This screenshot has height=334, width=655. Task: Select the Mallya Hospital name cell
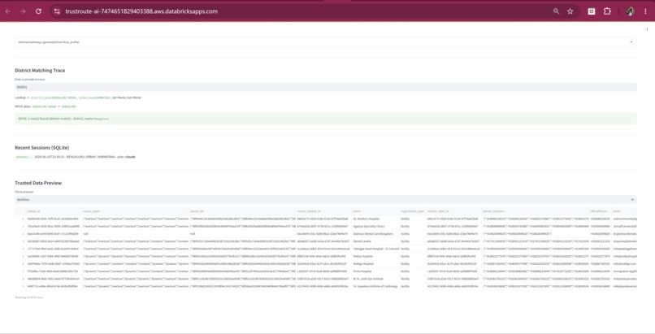[375, 256]
